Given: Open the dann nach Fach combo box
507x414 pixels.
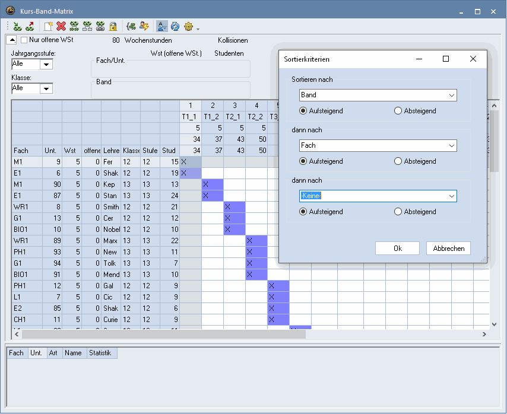Looking at the screenshot, I should point(378,146).
